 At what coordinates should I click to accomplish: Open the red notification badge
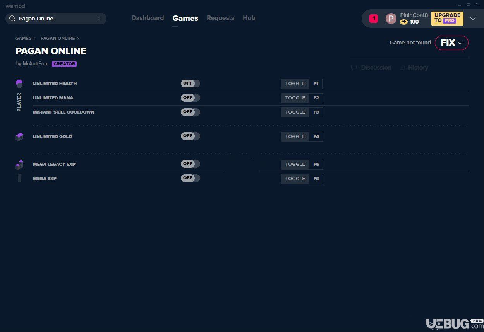[x=374, y=18]
